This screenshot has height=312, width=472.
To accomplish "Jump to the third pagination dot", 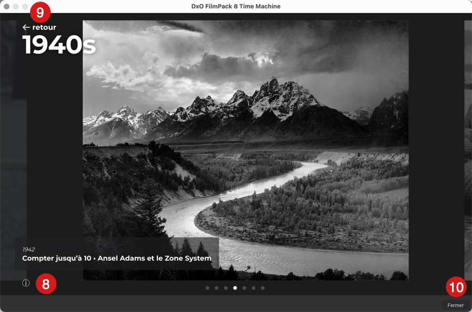I will pyautogui.click(x=226, y=288).
